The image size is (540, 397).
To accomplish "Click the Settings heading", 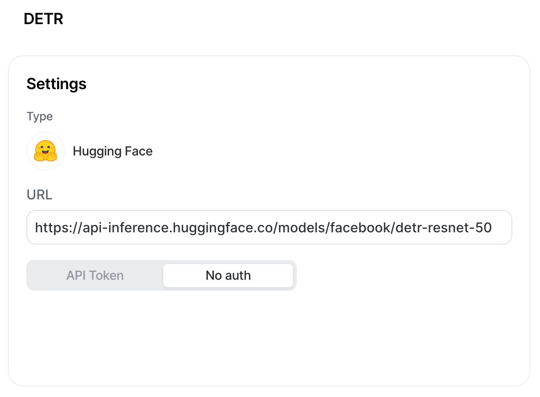I will (x=56, y=83).
